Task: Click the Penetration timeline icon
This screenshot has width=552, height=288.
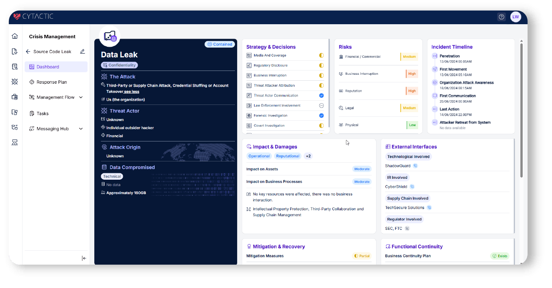Action: click(435, 56)
